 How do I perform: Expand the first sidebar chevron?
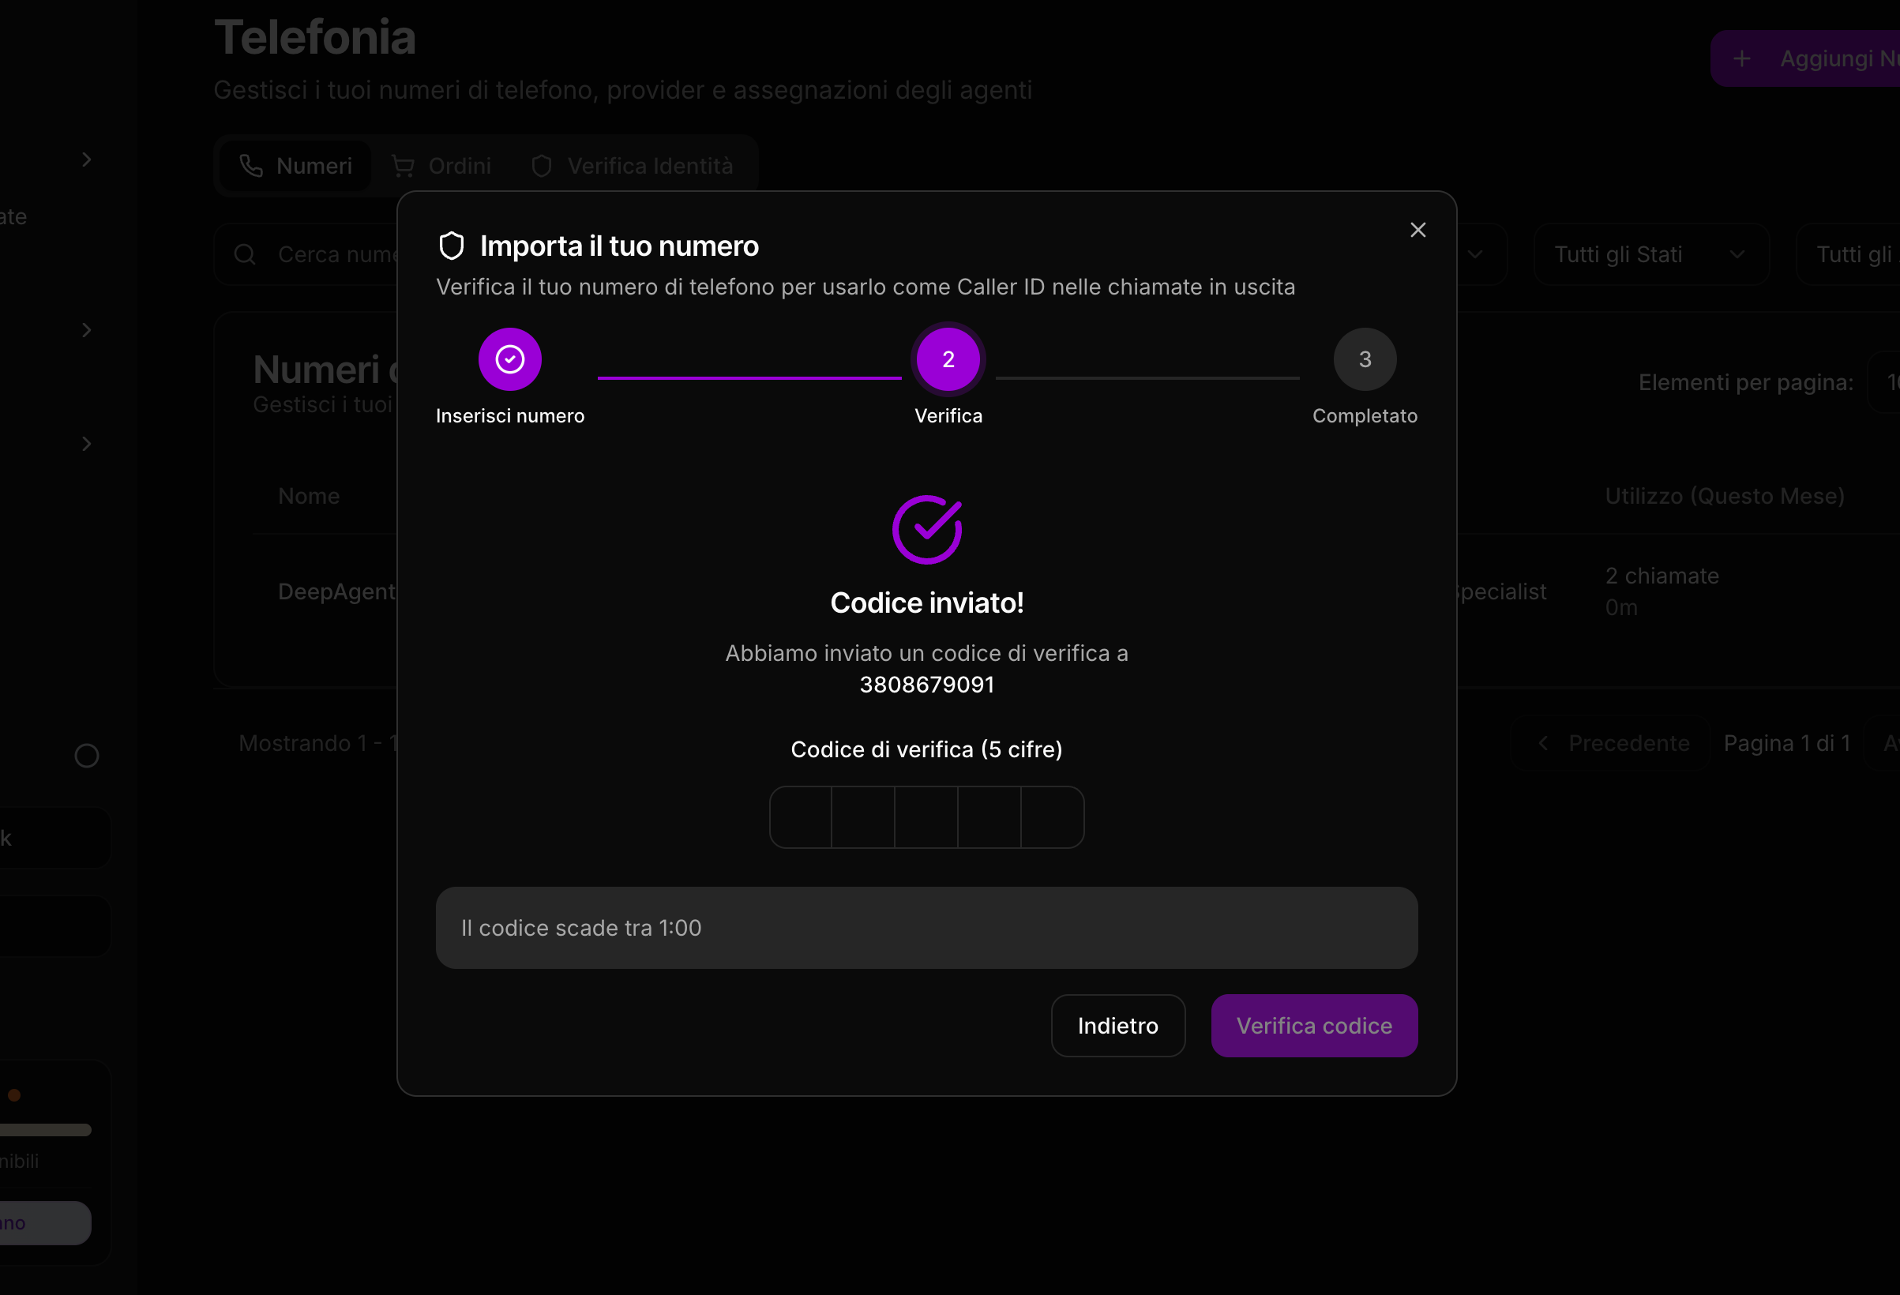[87, 160]
